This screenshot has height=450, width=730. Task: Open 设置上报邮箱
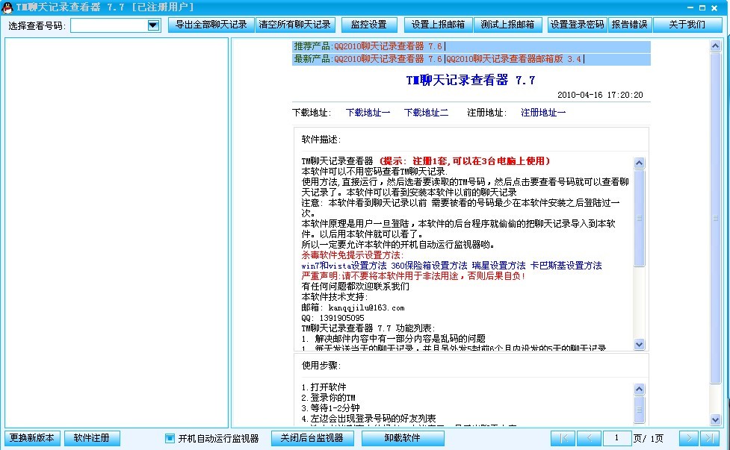pos(438,25)
